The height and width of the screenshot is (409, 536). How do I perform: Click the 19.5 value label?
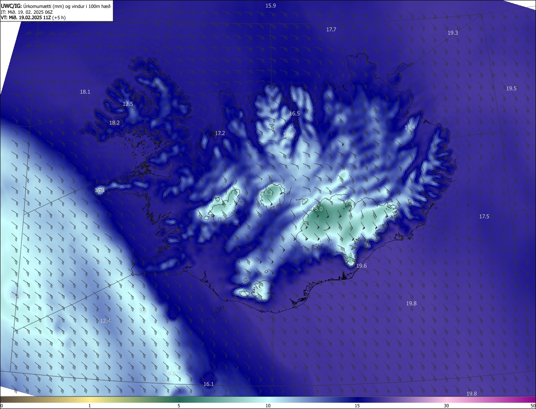point(511,88)
